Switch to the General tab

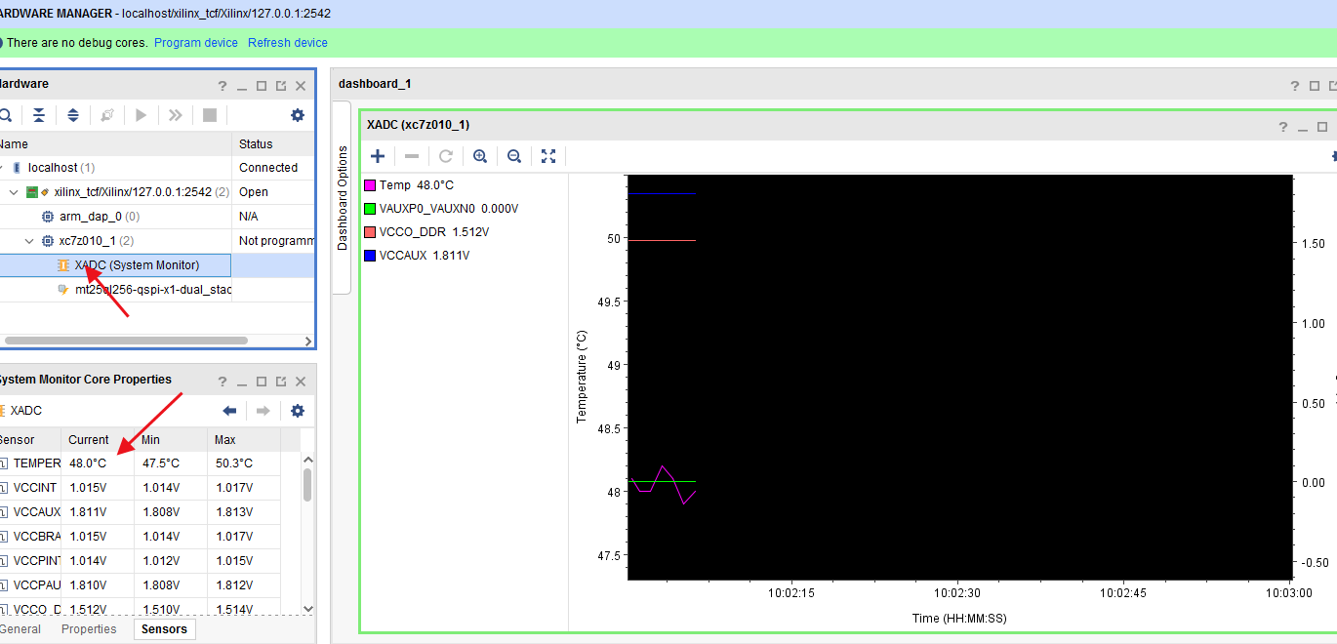(21, 629)
